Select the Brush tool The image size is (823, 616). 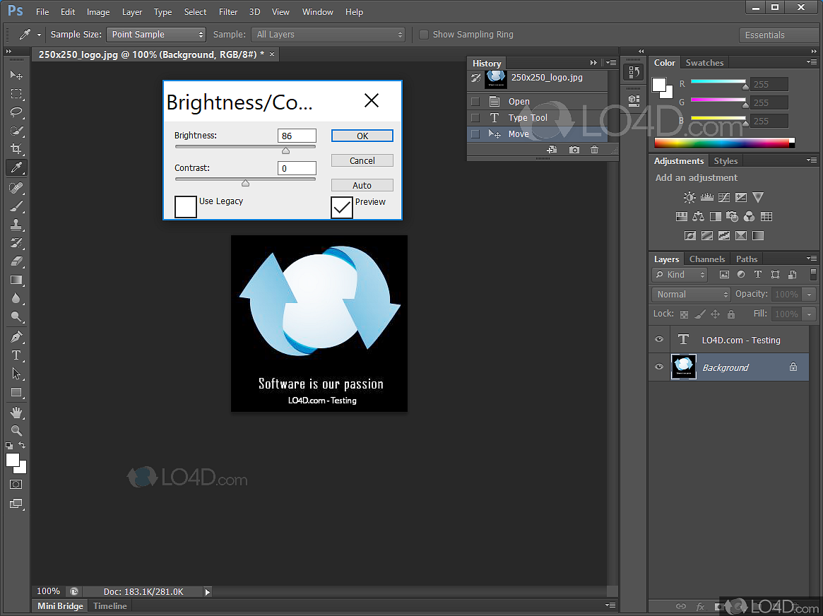(16, 206)
